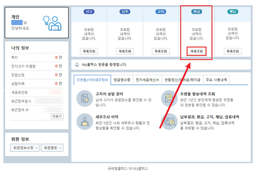Click the 회원탈퇴 button

[52, 148]
